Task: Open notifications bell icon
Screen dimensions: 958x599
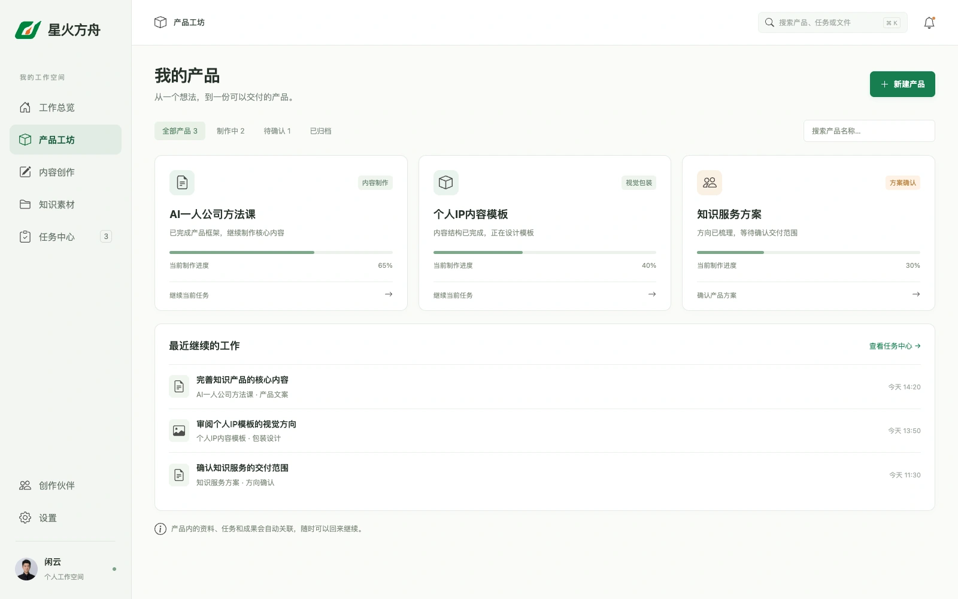Action: pyautogui.click(x=929, y=23)
